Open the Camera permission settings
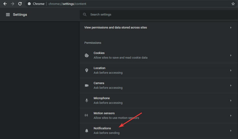 [159, 85]
